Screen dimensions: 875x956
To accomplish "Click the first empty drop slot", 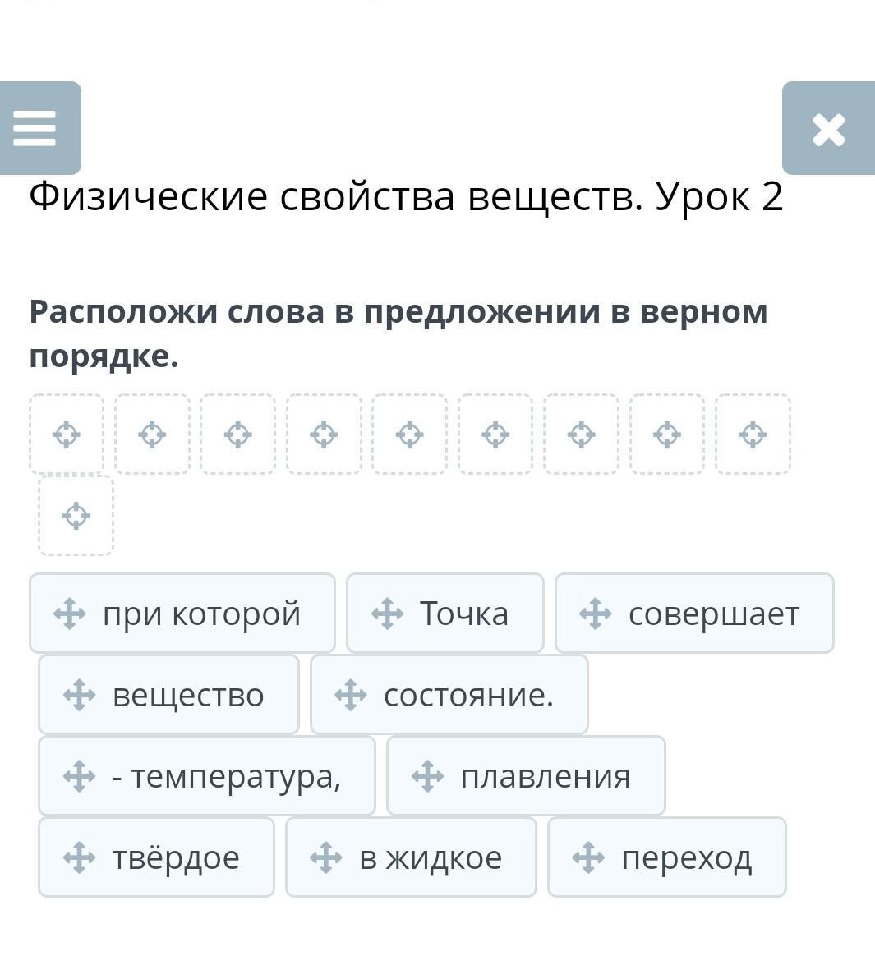I will 67,434.
